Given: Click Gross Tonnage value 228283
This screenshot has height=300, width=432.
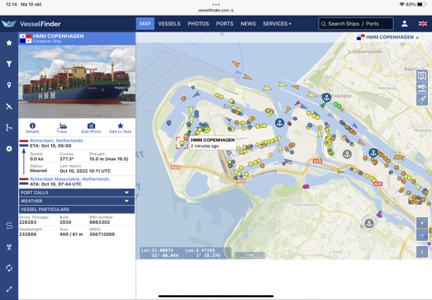Looking at the screenshot, I should point(28,222).
